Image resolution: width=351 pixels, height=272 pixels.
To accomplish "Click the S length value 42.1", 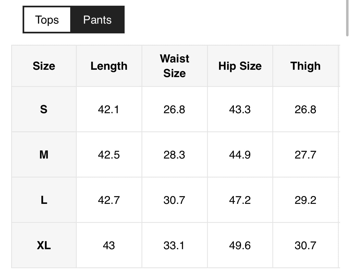I will [109, 109].
